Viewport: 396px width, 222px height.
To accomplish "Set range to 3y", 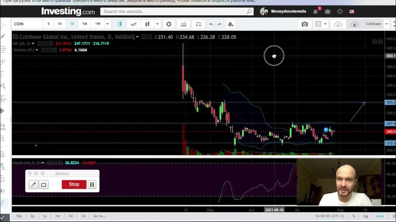I will click(x=32, y=216).
